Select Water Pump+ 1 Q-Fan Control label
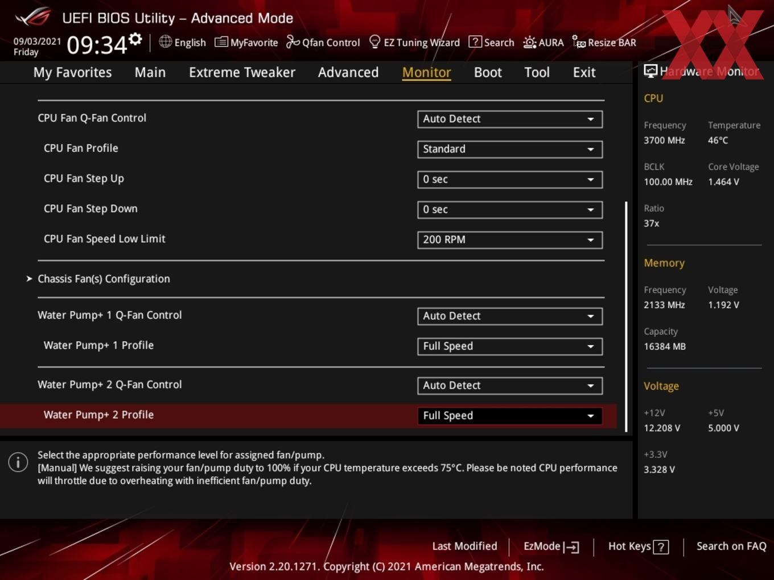774x580 pixels. [109, 315]
